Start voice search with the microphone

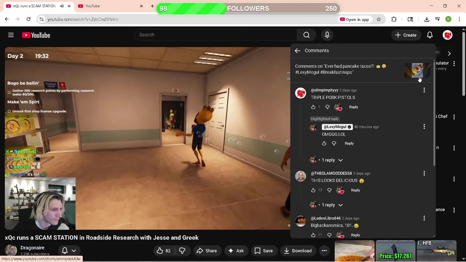(327, 35)
